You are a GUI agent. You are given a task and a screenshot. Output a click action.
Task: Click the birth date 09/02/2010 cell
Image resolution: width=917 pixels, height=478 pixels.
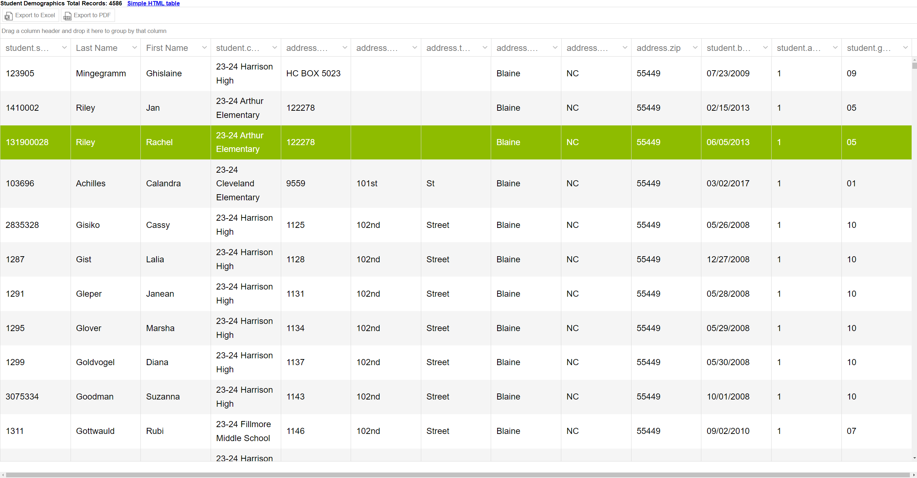(x=736, y=431)
